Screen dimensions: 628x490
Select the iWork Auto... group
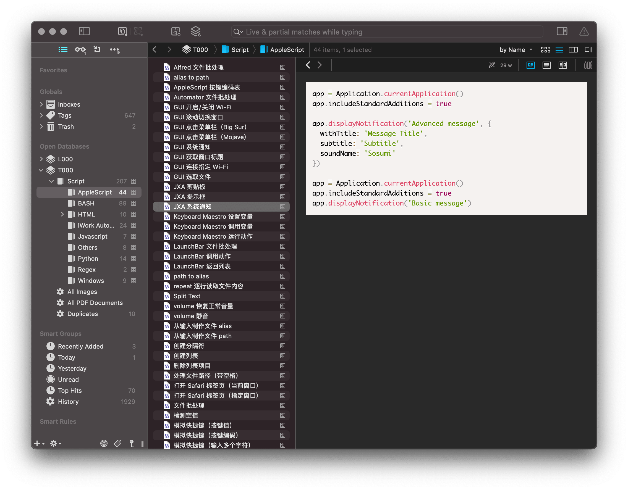pyautogui.click(x=89, y=225)
